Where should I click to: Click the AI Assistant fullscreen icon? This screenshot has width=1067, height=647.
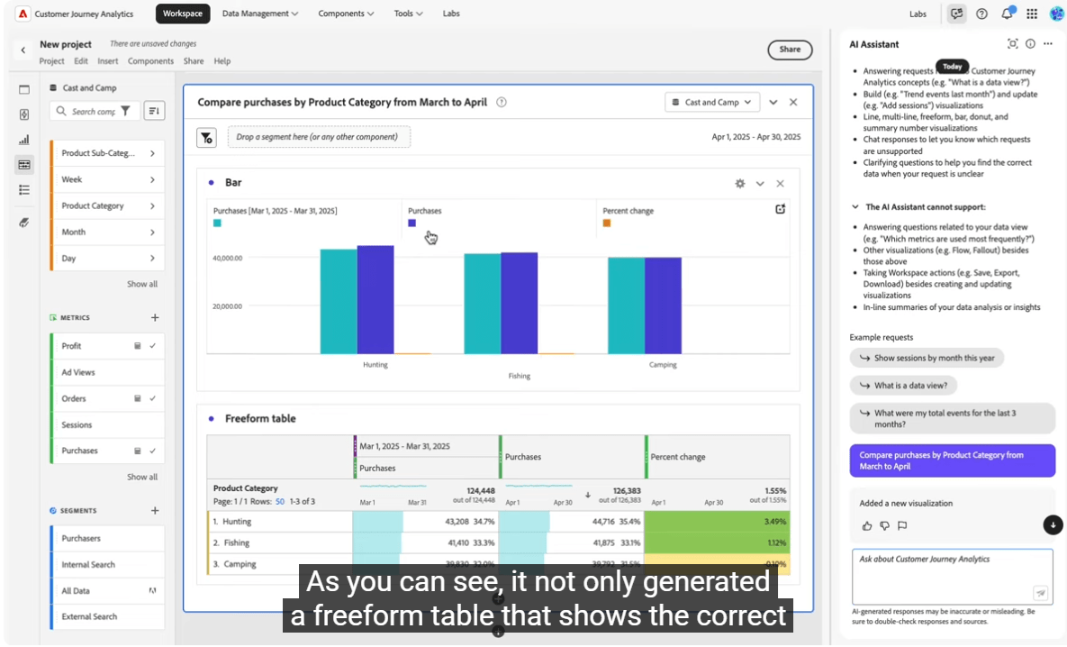tap(1012, 43)
